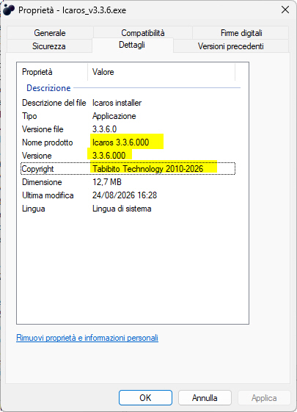Click the value Icaros 3.3.6.000
Screen dimensions: 297x412
coord(121,142)
